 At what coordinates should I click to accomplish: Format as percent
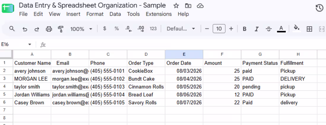point(117,29)
